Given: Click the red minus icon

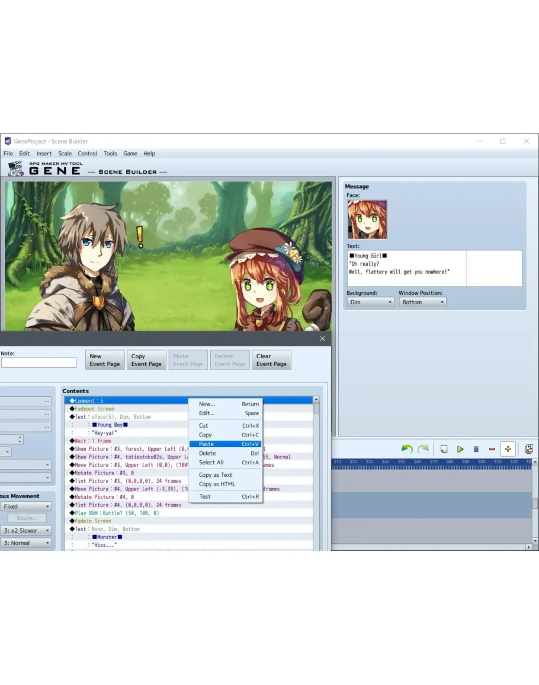Looking at the screenshot, I should [492, 450].
